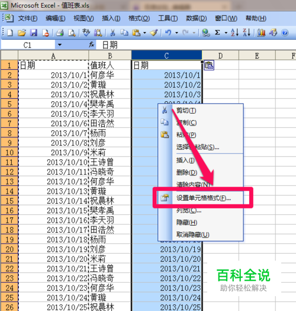Image resolution: width=296 pixels, height=311 pixels.
Task: Cut with the toolbar scissors icon
Action: point(112,33)
